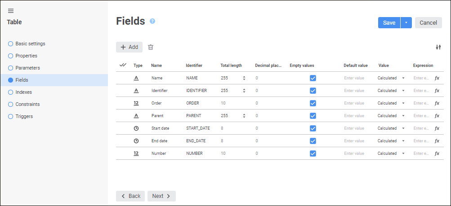Go to the Indexes section
This screenshot has width=451, height=206.
pyautogui.click(x=23, y=92)
